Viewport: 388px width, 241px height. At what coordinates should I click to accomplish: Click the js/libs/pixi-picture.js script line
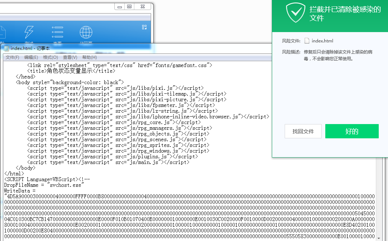pyautogui.click(x=127, y=99)
